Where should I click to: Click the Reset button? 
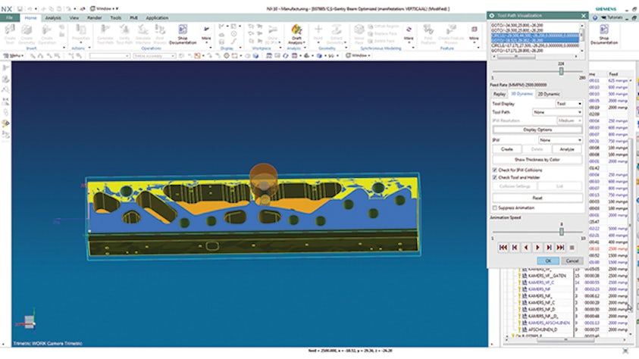[537, 198]
